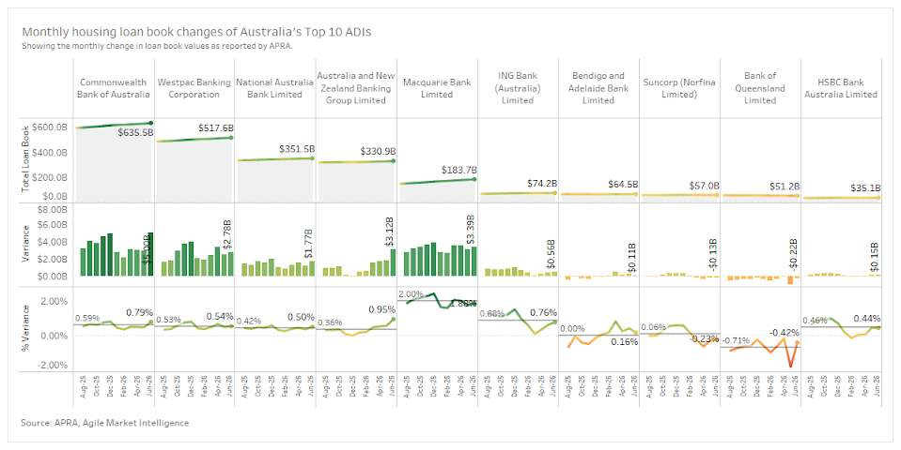Viewport: 901px width, 450px height.
Task: Click the -0.71% Bank of Queensland average label
Action: click(x=736, y=340)
